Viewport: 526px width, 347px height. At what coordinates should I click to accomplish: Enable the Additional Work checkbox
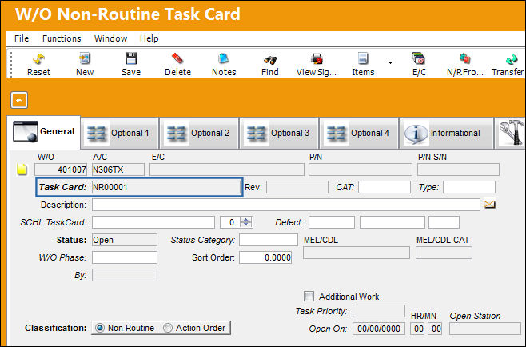point(309,297)
